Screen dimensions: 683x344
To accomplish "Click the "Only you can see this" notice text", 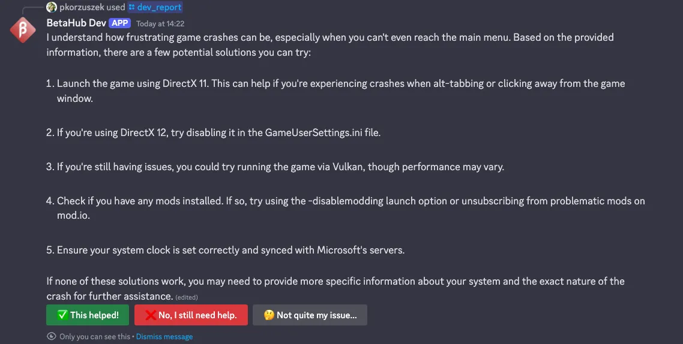I will 94,337.
